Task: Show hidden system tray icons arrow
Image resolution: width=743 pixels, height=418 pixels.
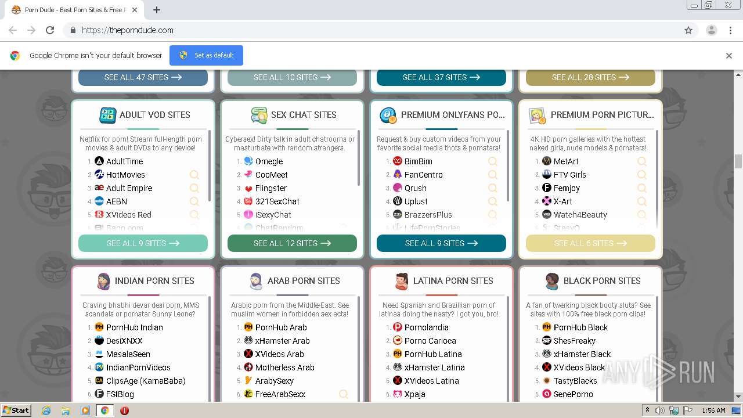Action: pyautogui.click(x=648, y=410)
